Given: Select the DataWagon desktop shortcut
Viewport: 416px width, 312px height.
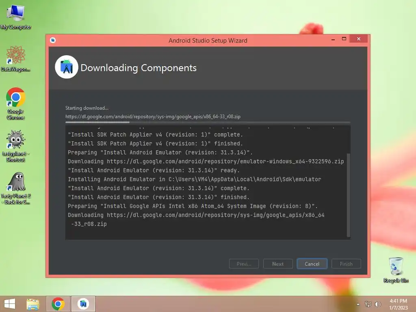Looking at the screenshot, I should pos(16,58).
